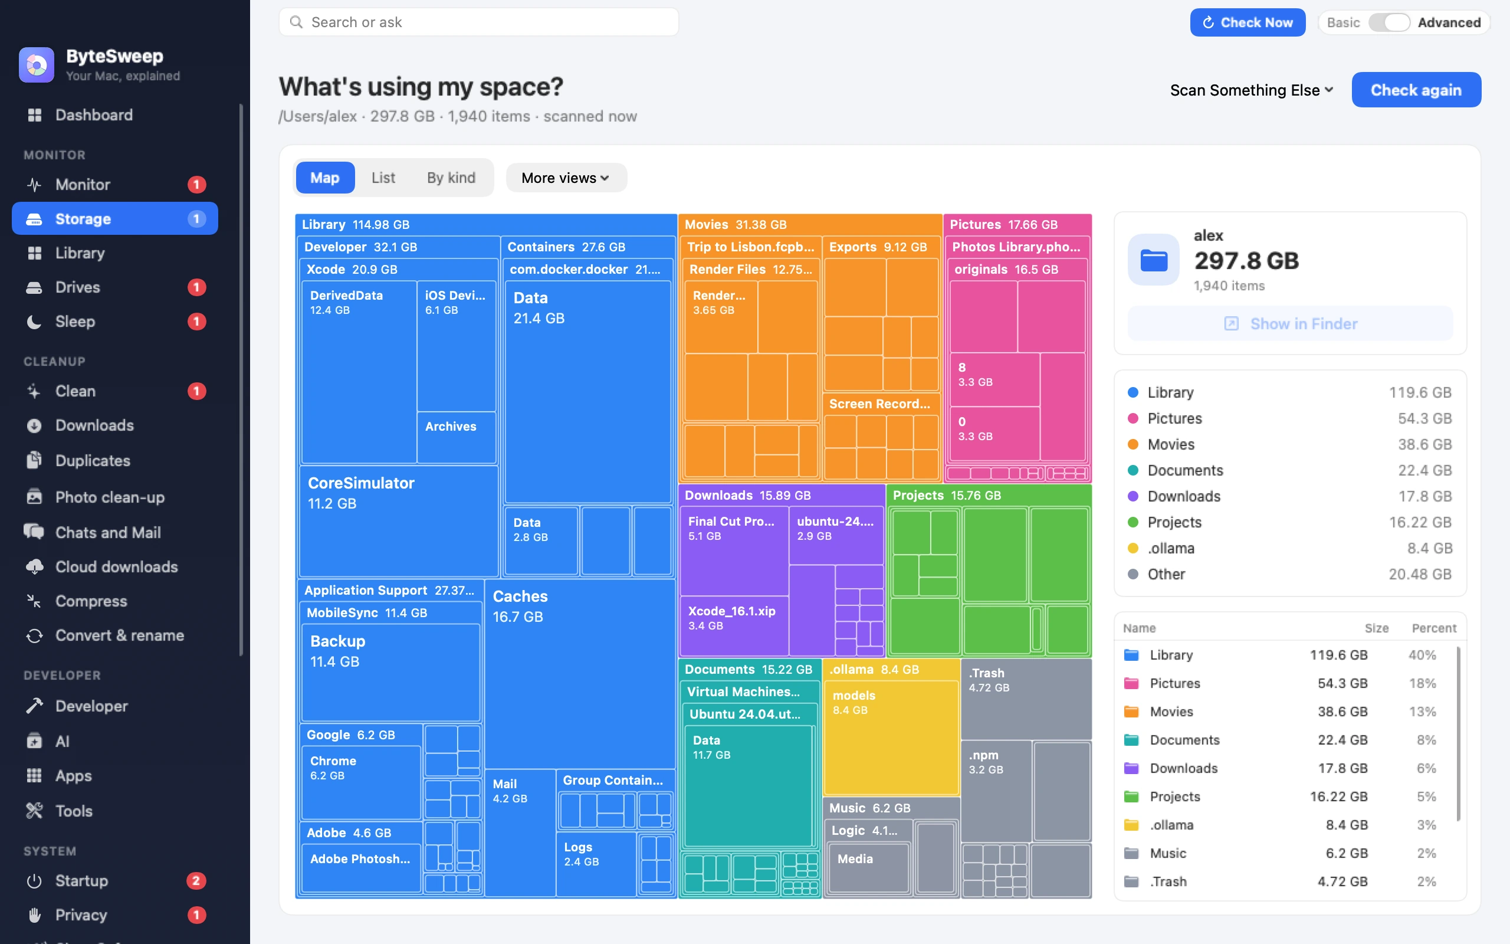Click the Check again button
This screenshot has width=1510, height=944.
click(x=1416, y=90)
